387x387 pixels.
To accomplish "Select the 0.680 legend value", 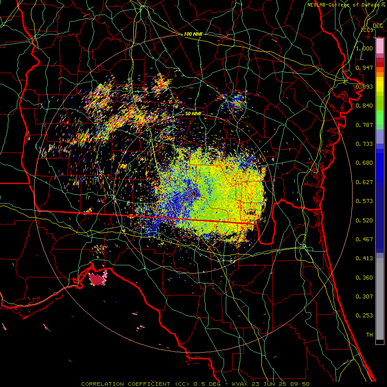I will (364, 163).
